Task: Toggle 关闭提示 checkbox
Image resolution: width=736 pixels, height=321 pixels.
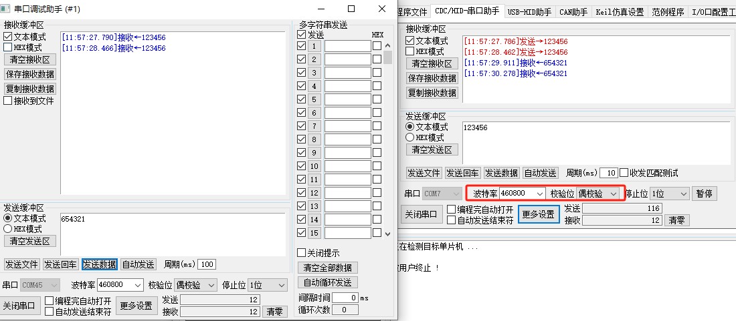Action: coord(301,253)
